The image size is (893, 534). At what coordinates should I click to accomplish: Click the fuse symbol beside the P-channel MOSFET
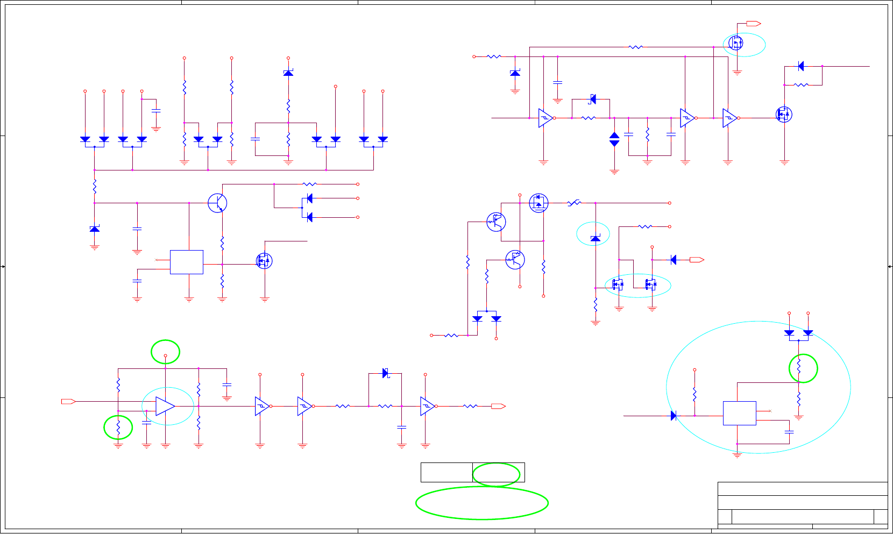pos(575,203)
